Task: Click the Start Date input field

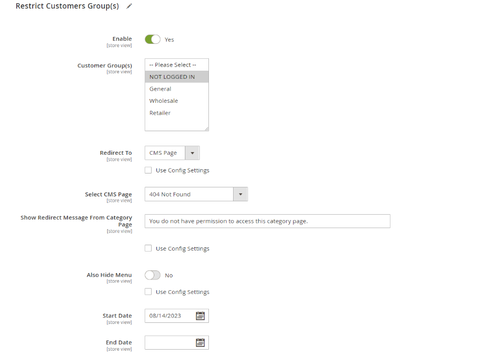Action: pyautogui.click(x=169, y=316)
